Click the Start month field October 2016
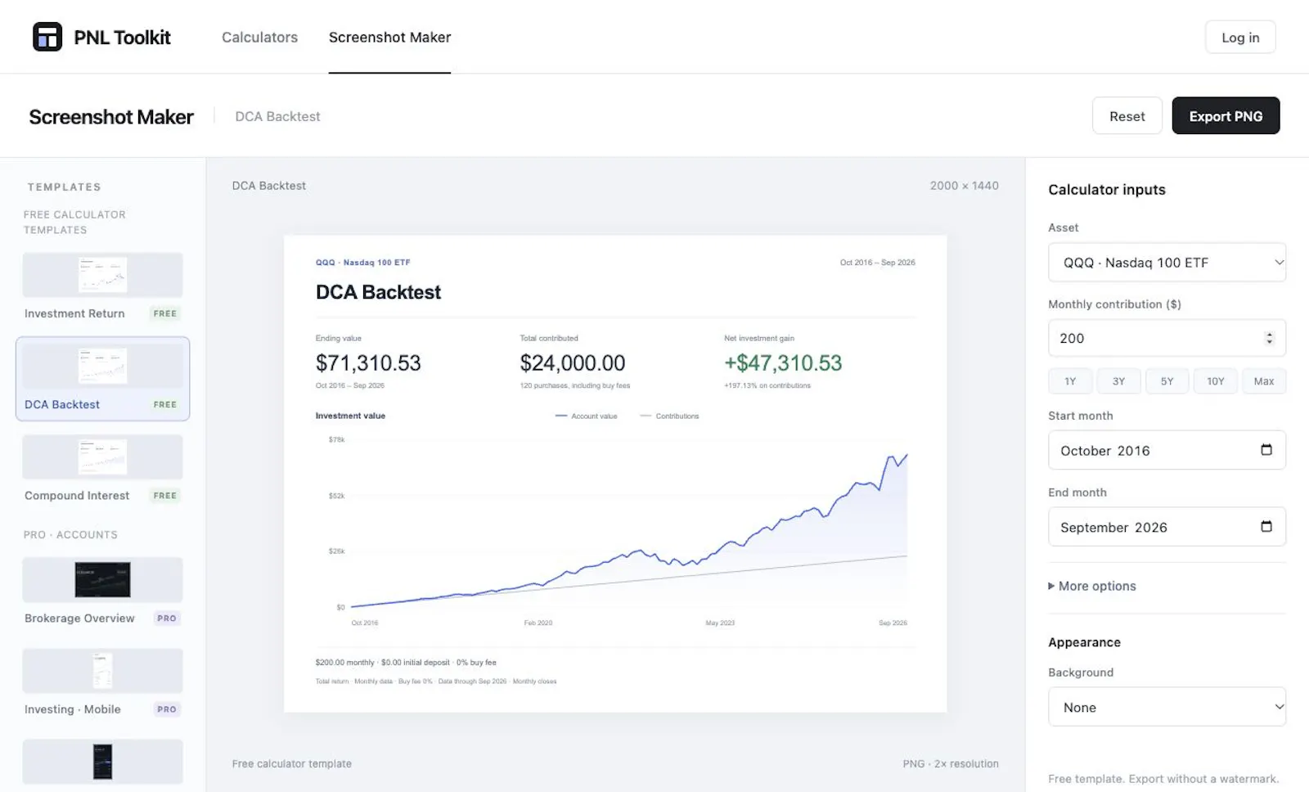Image resolution: width=1309 pixels, height=792 pixels. pyautogui.click(x=1167, y=450)
